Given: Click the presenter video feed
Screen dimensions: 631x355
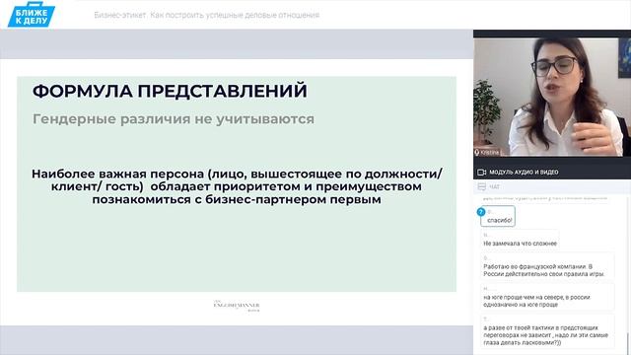Looking at the screenshot, I should (552, 97).
